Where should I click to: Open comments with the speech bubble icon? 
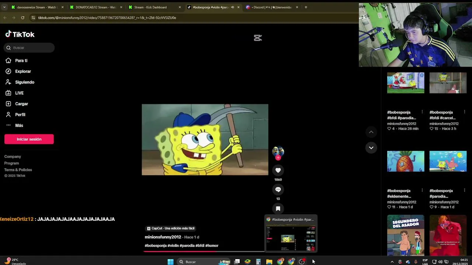[x=278, y=189]
